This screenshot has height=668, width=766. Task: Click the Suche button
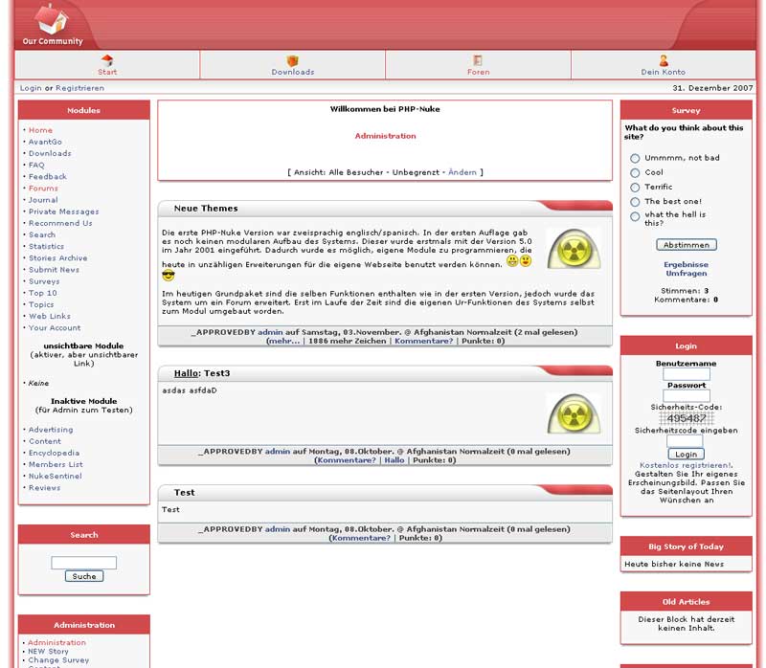84,577
